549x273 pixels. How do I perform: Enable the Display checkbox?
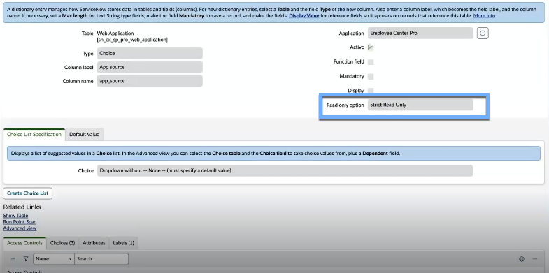tap(371, 91)
